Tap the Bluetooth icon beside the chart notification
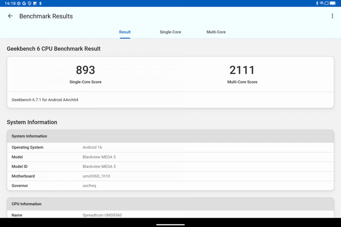The width and height of the screenshot is (341, 227). point(40,3)
